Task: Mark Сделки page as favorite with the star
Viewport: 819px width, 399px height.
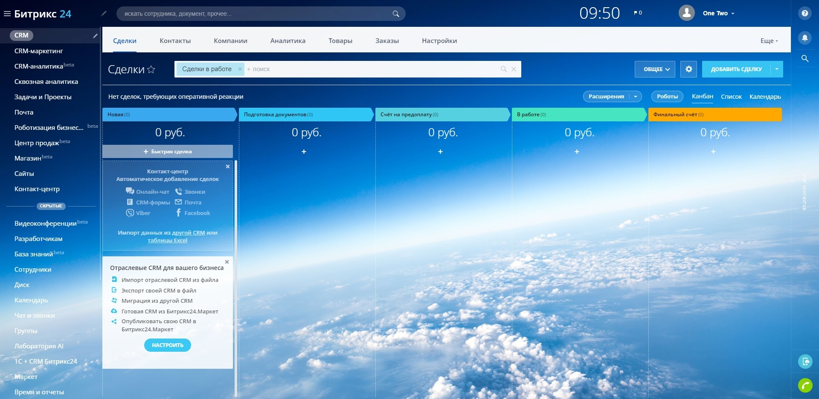Action: coord(151,69)
